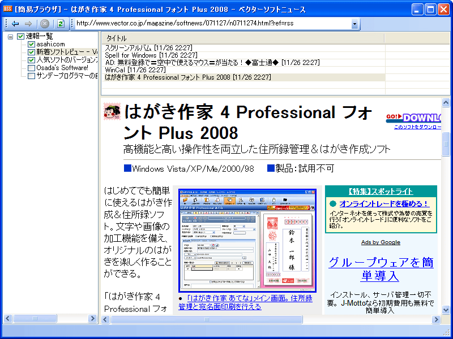Screen dimensions: 453x339
Task: Open グループウェアを簡単導入 ad link
Action: tap(381, 269)
